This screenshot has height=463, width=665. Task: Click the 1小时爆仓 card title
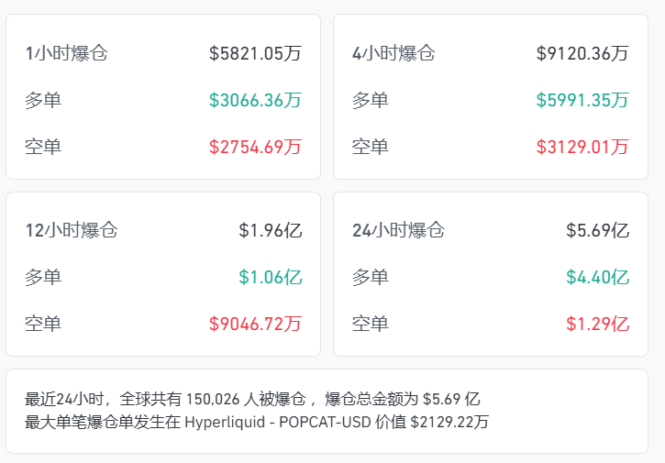point(66,53)
